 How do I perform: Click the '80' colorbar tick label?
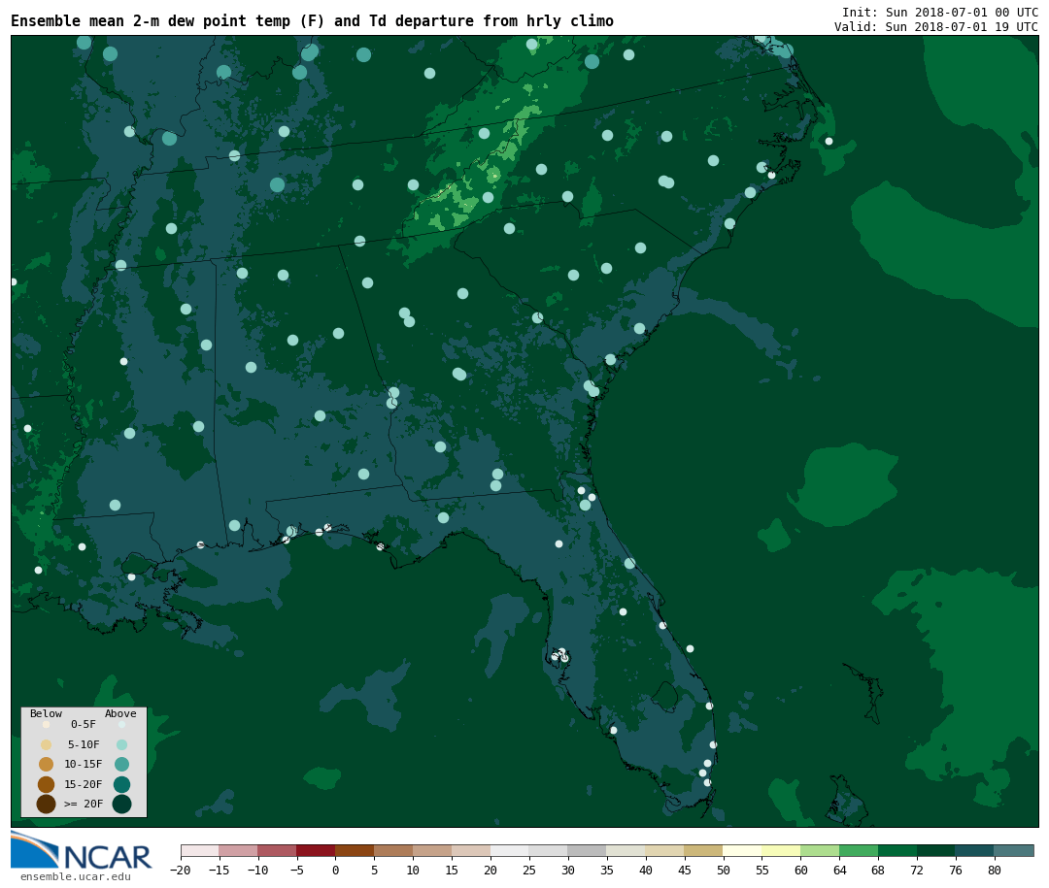[996, 871]
